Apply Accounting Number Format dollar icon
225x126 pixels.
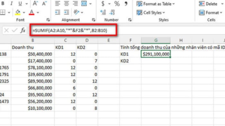103,4
